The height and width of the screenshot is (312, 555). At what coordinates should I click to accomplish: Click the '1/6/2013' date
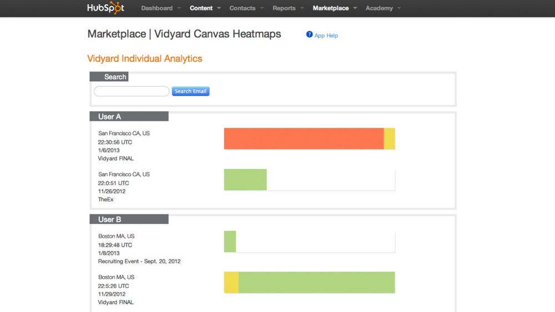(x=109, y=150)
